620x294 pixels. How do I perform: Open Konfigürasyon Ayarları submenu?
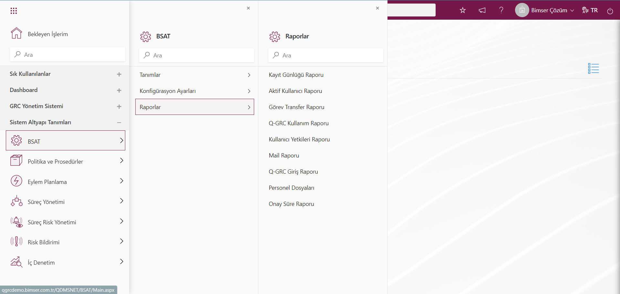point(195,91)
